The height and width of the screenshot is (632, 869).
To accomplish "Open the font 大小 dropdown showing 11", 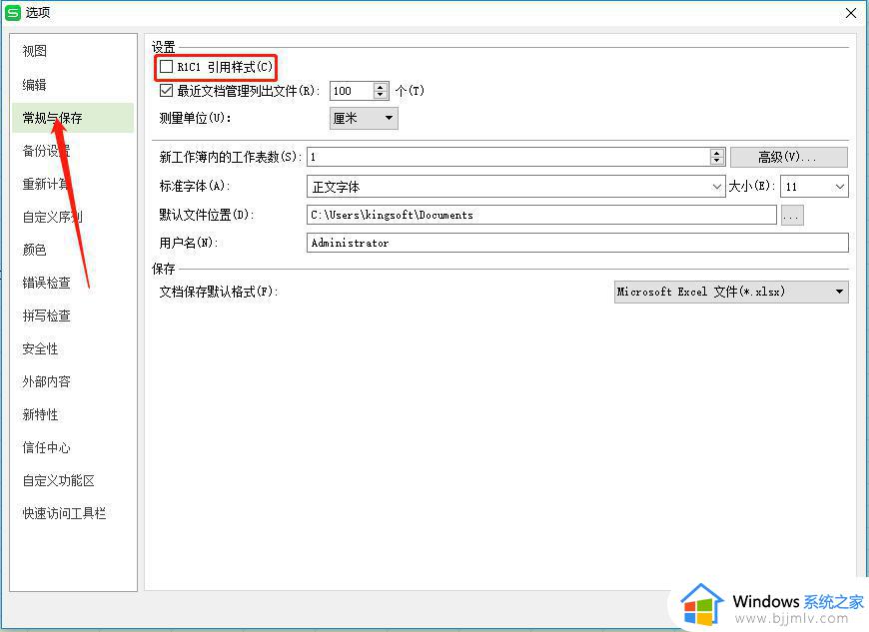I will click(x=814, y=187).
